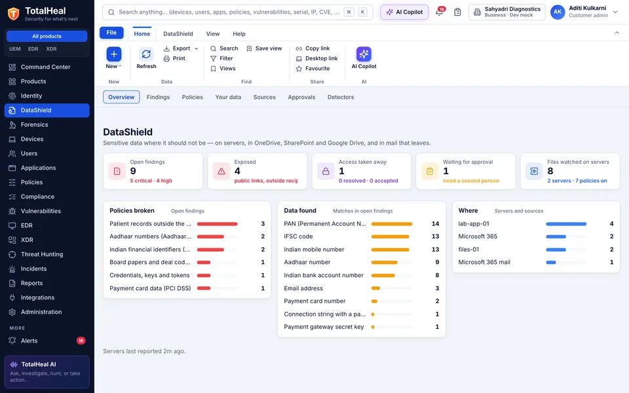Select the UEM product filter
Image resolution: width=629 pixels, height=393 pixels.
point(15,49)
